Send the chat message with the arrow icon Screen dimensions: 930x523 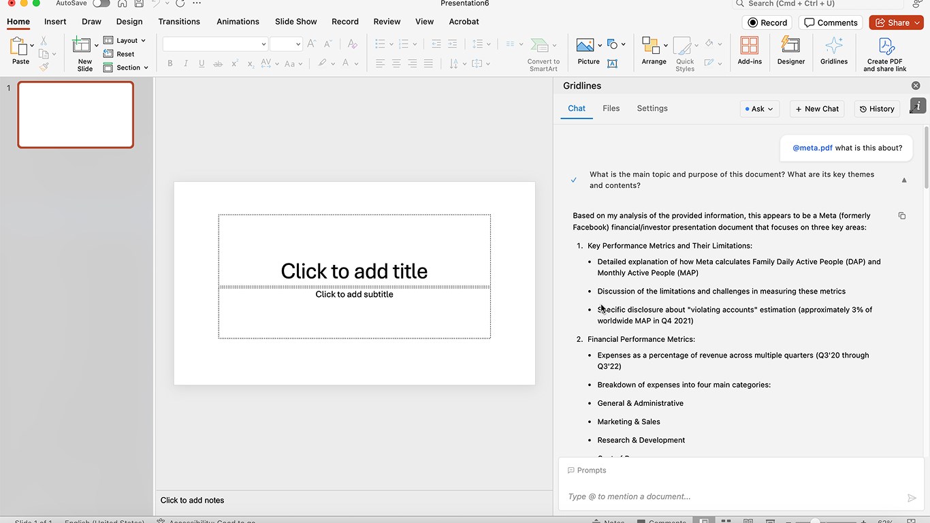click(912, 498)
